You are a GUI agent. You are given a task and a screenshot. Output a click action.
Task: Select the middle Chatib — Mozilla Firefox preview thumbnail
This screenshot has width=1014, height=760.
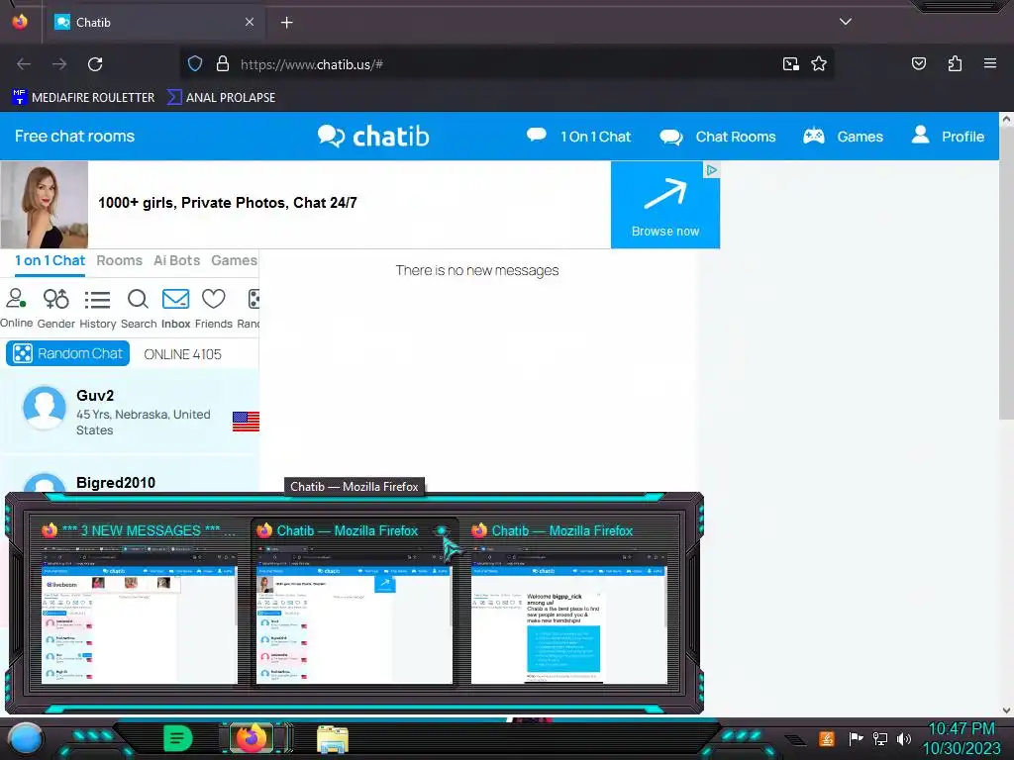(354, 603)
